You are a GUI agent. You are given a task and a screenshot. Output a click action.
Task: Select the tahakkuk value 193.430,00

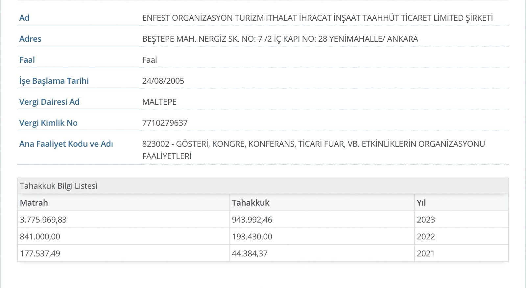coord(252,237)
